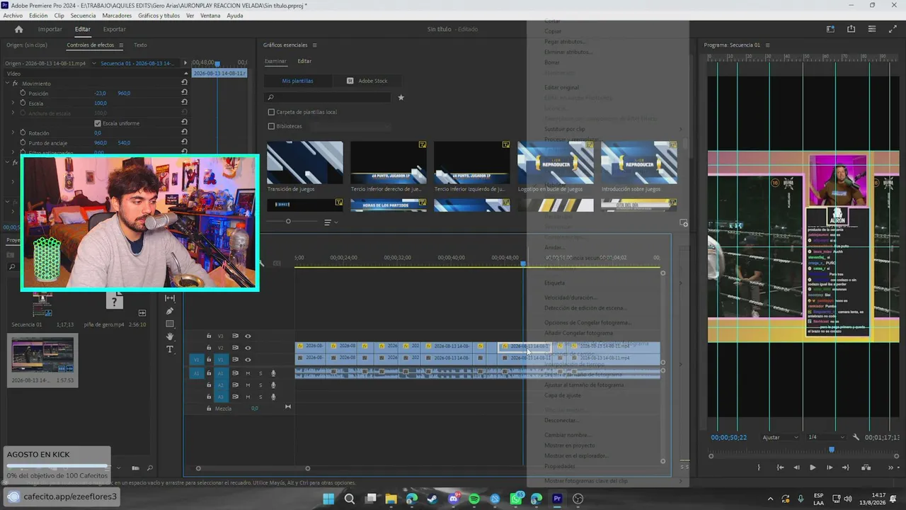This screenshot has width=906, height=510.
Task: Step back one frame
Action: 796,467
